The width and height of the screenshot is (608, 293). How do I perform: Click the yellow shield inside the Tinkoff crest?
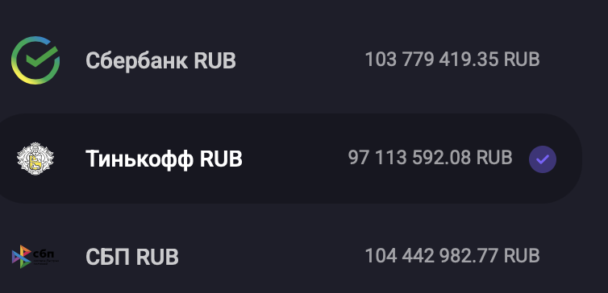pos(35,162)
